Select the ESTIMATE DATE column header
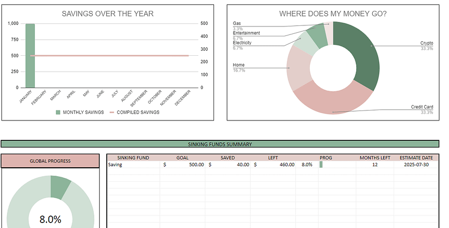This screenshot has width=449, height=228. [416, 158]
